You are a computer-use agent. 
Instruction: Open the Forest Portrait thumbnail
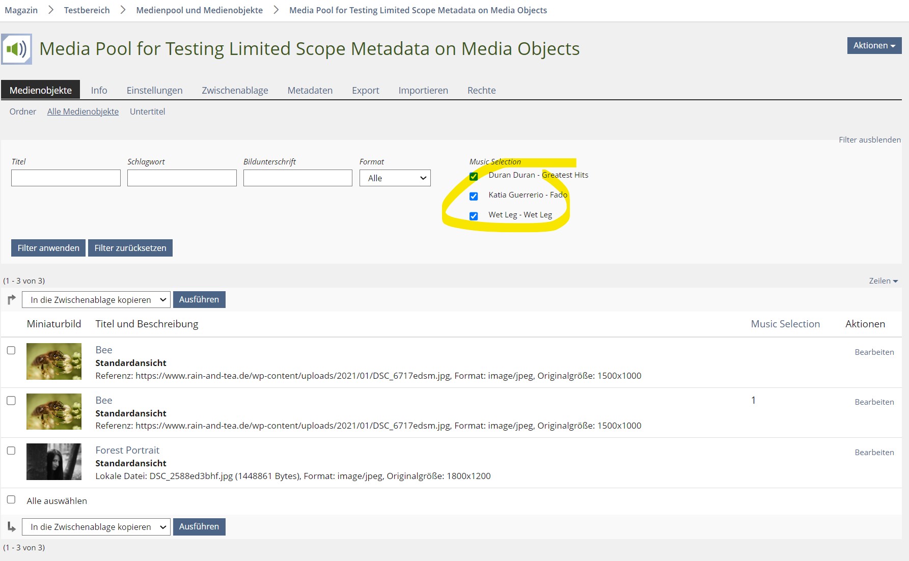click(x=54, y=462)
